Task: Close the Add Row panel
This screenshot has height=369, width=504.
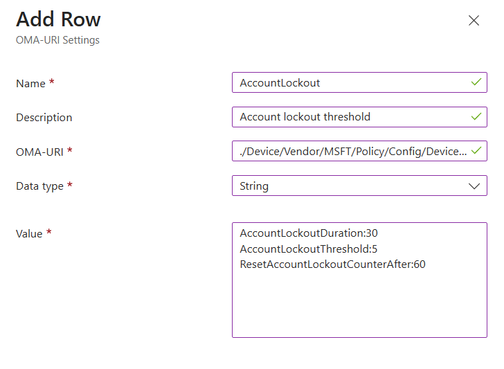Action: point(474,21)
